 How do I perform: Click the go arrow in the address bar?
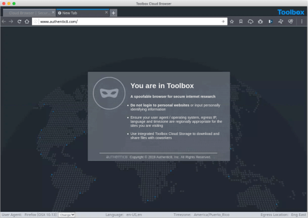tap(223, 22)
